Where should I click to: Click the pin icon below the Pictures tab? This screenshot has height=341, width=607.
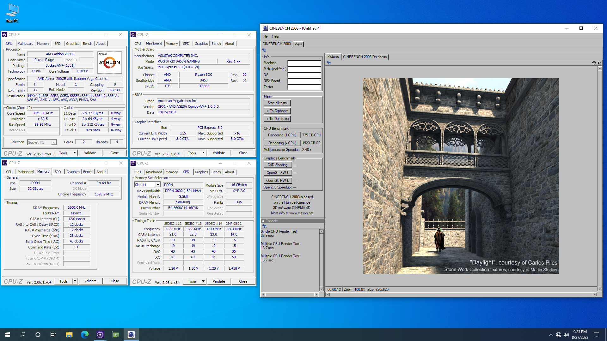(x=329, y=63)
